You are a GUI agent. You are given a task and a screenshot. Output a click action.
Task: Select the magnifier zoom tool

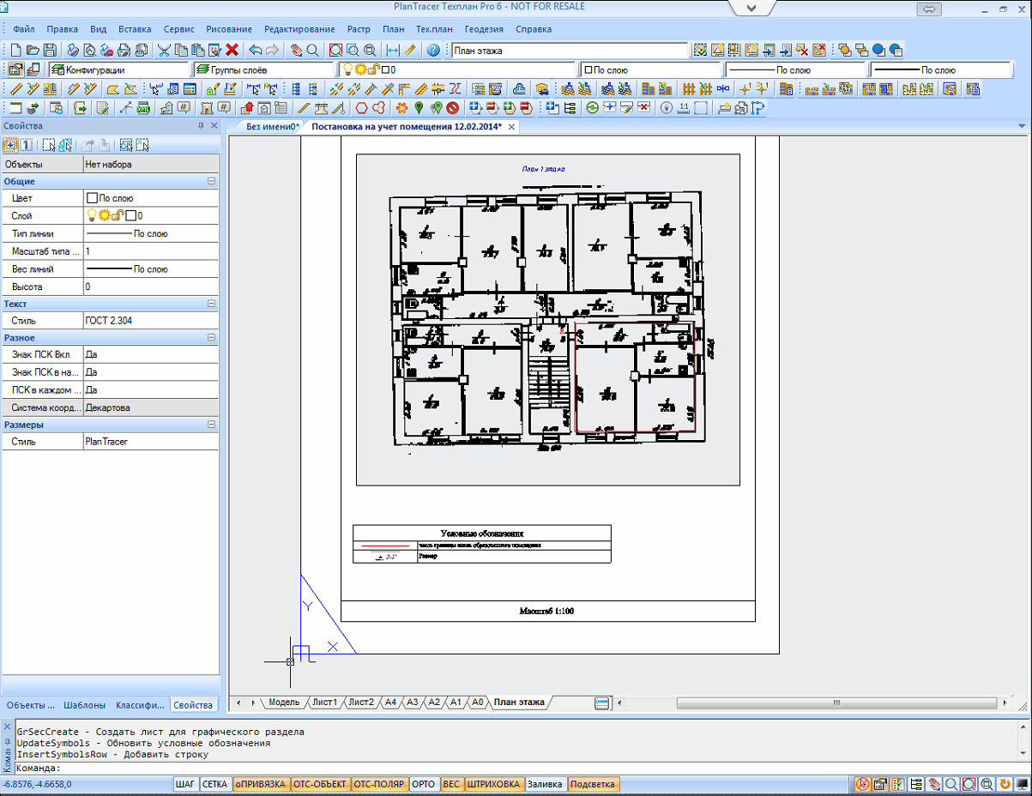313,51
